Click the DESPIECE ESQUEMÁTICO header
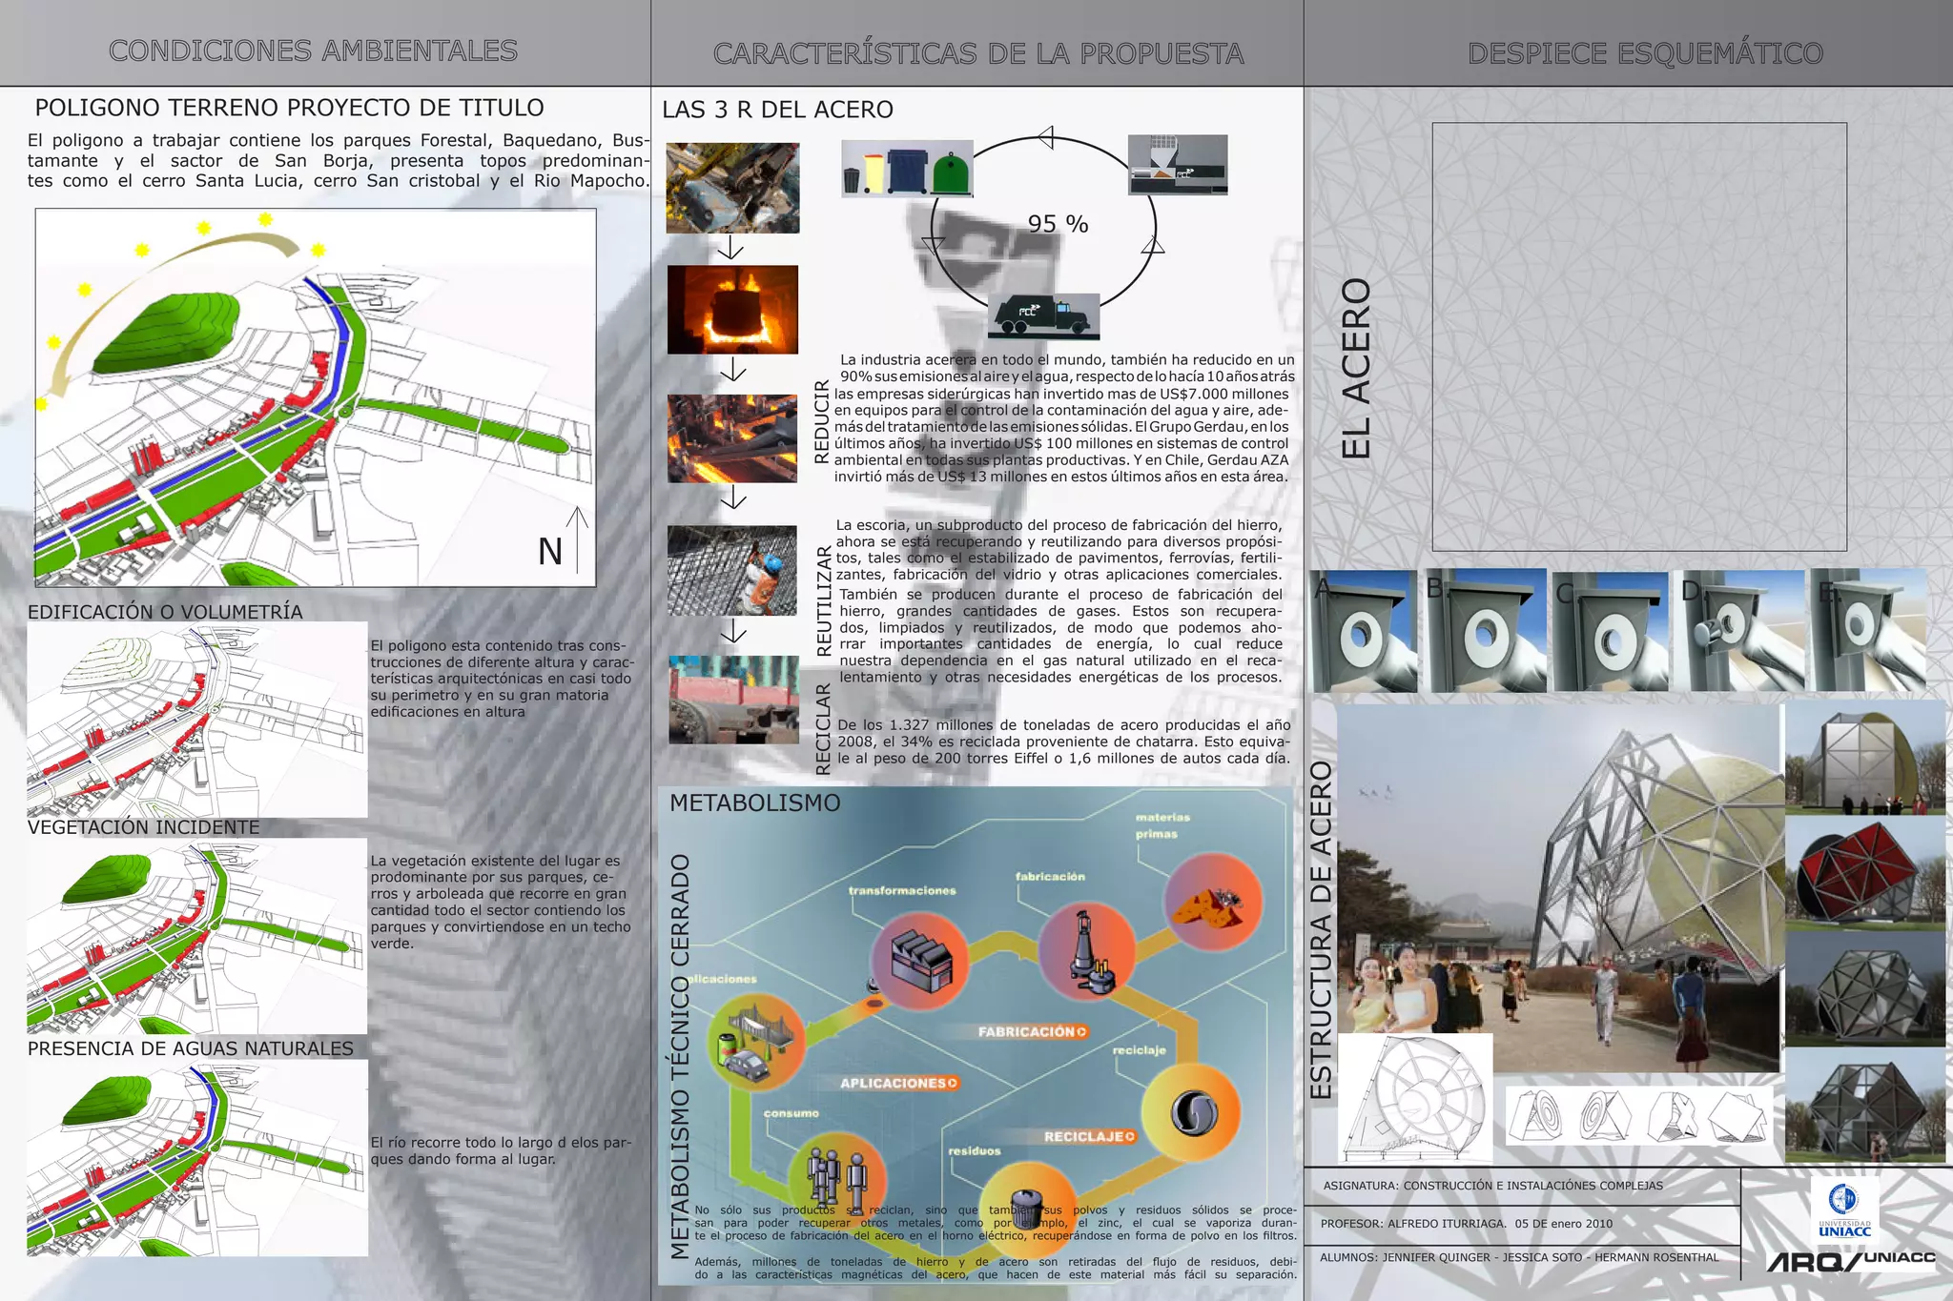1953x1301 pixels. (x=1645, y=53)
